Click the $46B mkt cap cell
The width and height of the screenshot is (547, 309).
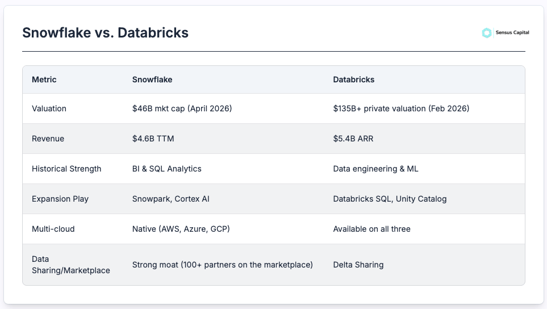point(182,108)
